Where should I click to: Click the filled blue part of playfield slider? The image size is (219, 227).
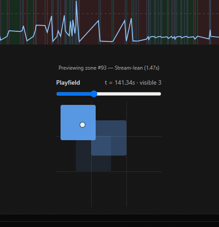74,94
